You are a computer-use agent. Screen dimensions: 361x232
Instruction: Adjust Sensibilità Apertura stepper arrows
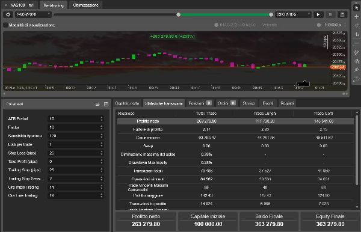pyautogui.click(x=102, y=136)
